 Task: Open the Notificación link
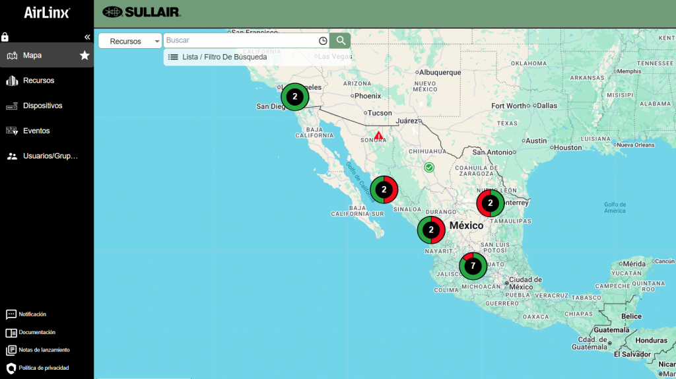click(x=32, y=314)
